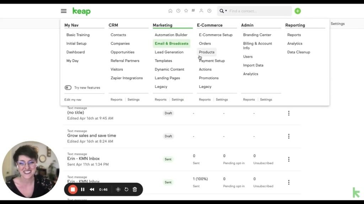Click the green plus quick-add button
The width and height of the screenshot is (364, 204).
(298, 11)
